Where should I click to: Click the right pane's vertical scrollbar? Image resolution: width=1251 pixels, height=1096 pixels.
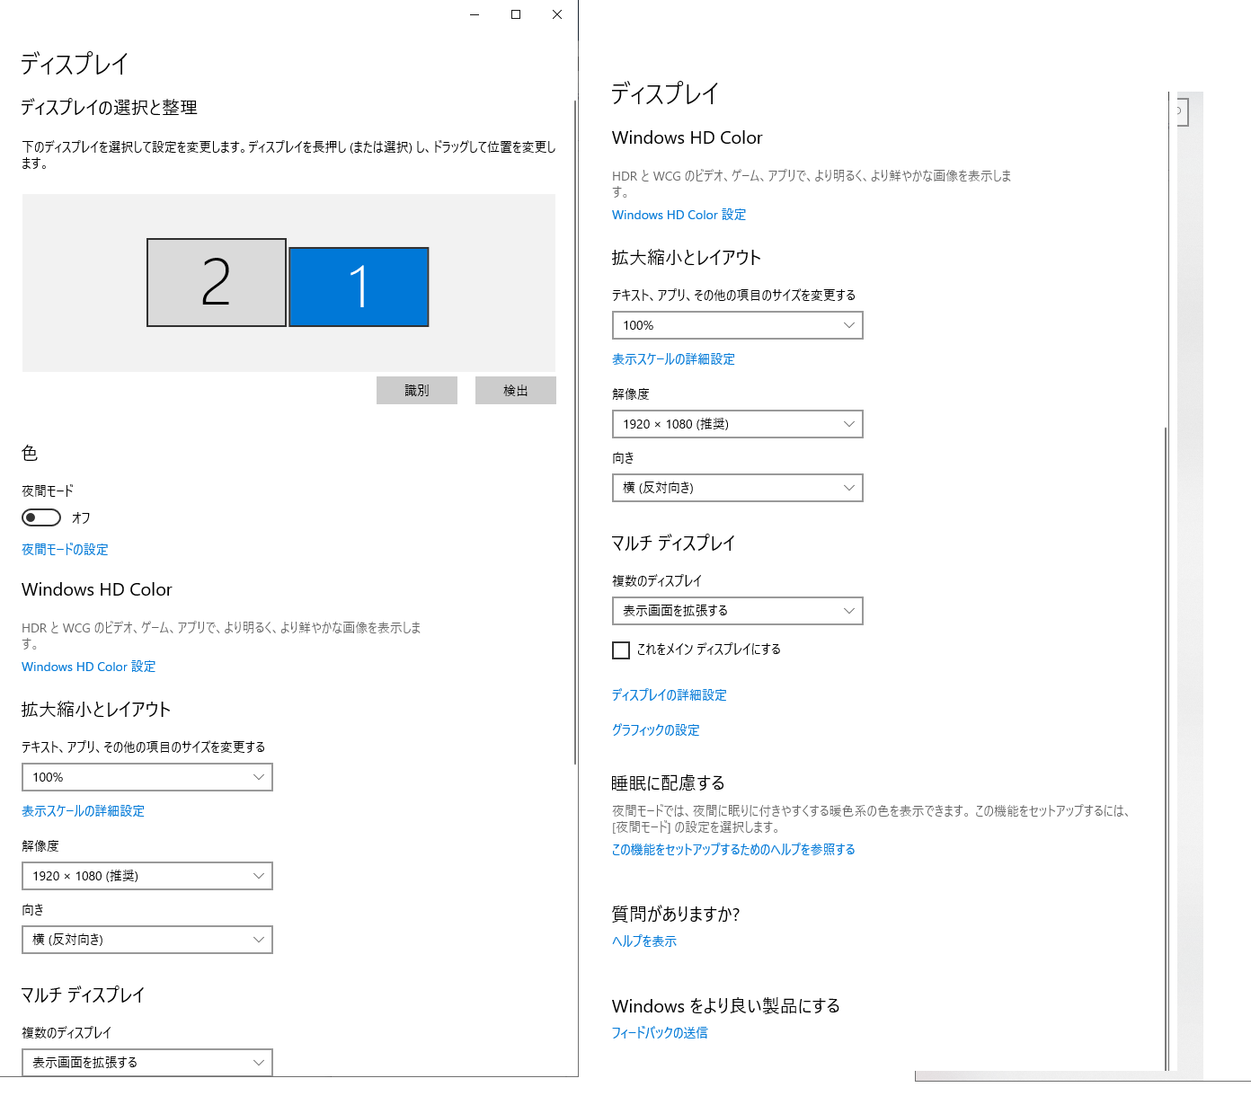coord(1167,747)
